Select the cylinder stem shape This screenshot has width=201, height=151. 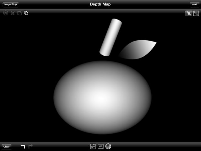point(111,37)
